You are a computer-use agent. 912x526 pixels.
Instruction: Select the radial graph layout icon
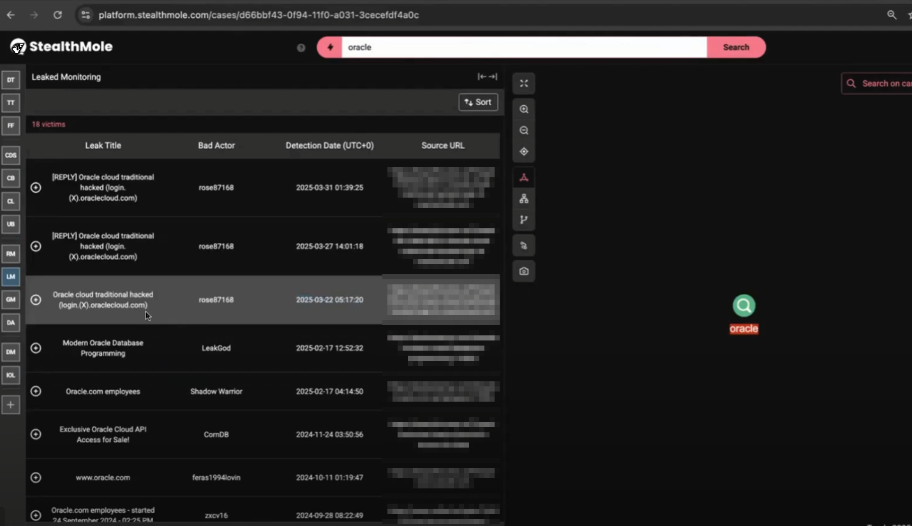tap(524, 178)
